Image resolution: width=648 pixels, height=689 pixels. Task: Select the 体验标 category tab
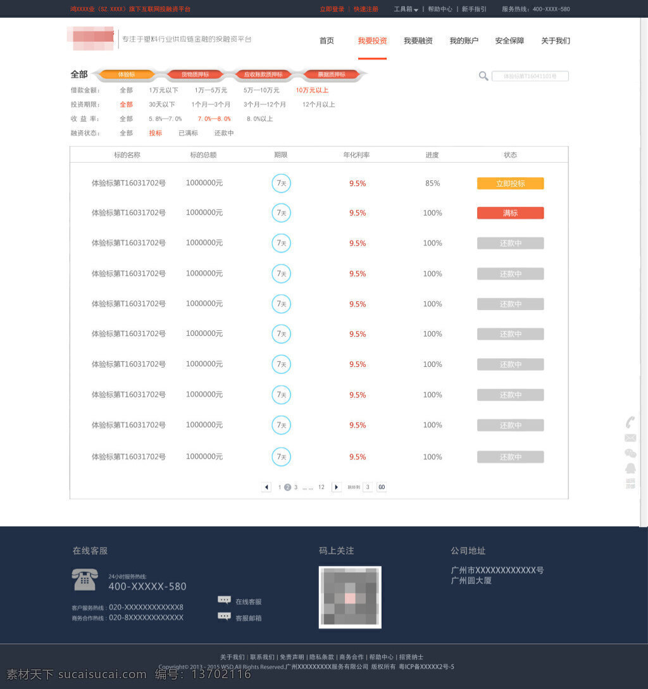point(127,75)
